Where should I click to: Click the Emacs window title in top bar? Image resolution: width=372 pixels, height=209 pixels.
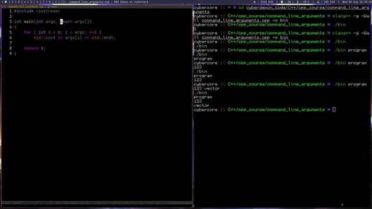coord(109,2)
